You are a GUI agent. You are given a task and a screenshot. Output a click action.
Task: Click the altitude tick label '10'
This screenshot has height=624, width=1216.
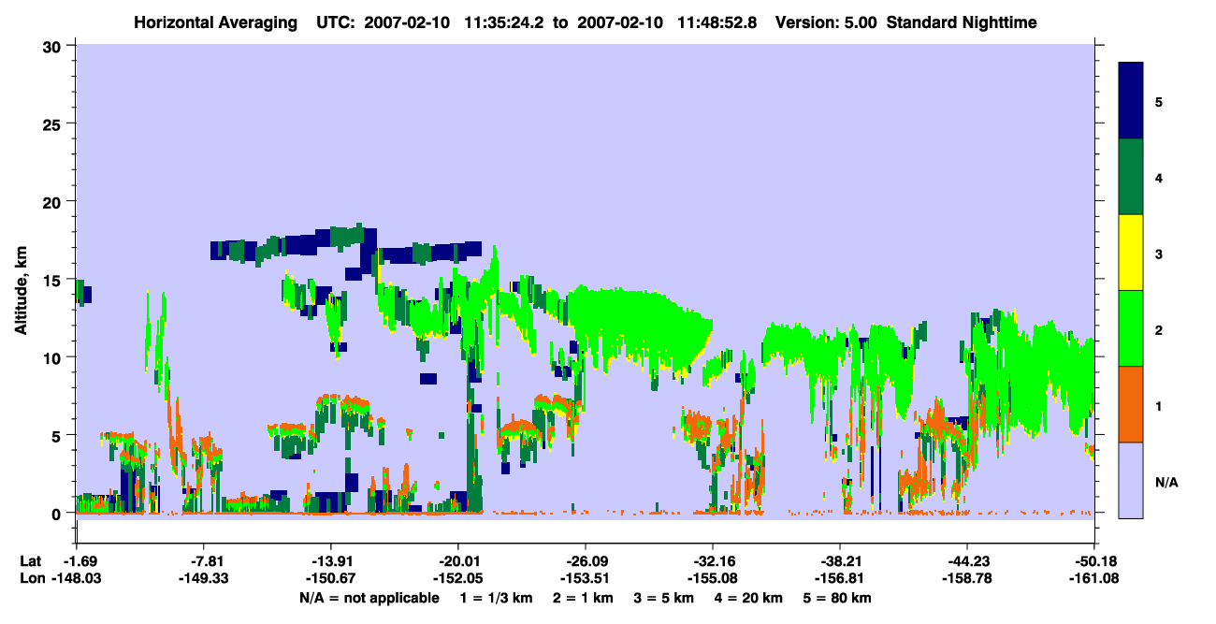pos(53,357)
